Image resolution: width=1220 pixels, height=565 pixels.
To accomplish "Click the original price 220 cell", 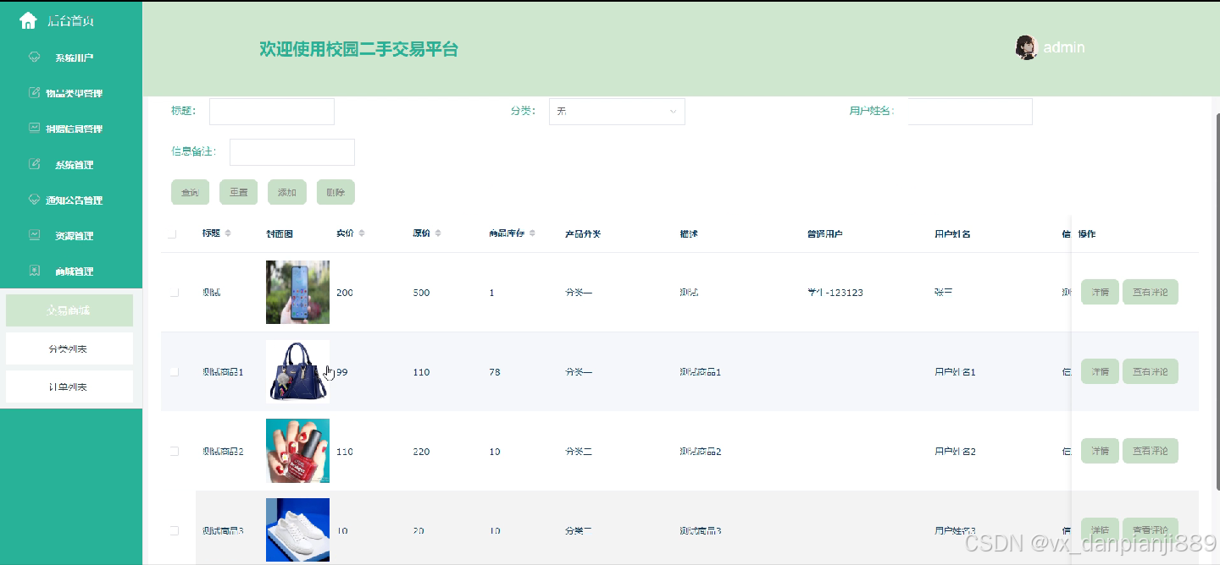I will (x=421, y=452).
